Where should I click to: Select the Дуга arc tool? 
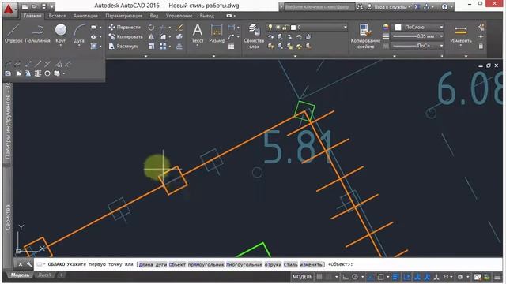[x=79, y=33]
